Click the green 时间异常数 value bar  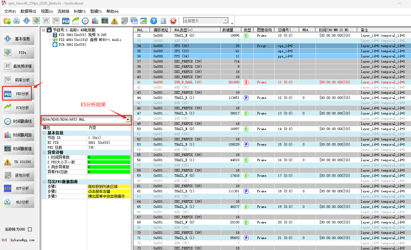[109, 158]
